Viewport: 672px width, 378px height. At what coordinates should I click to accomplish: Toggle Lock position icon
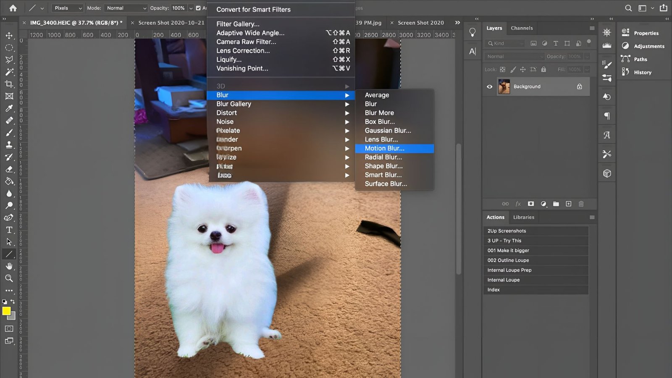(523, 69)
